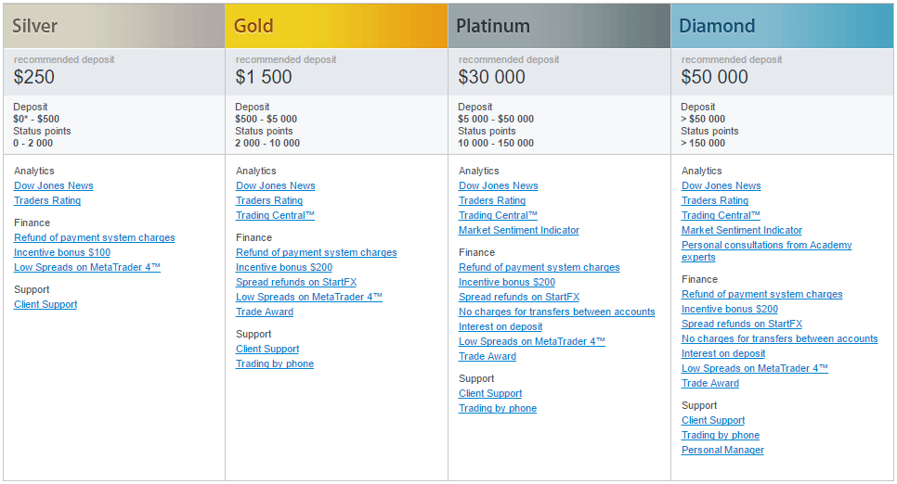The height and width of the screenshot is (484, 897).
Task: Open Low Spreads on MetaTrader 4 in Gold
Action: [x=309, y=297]
